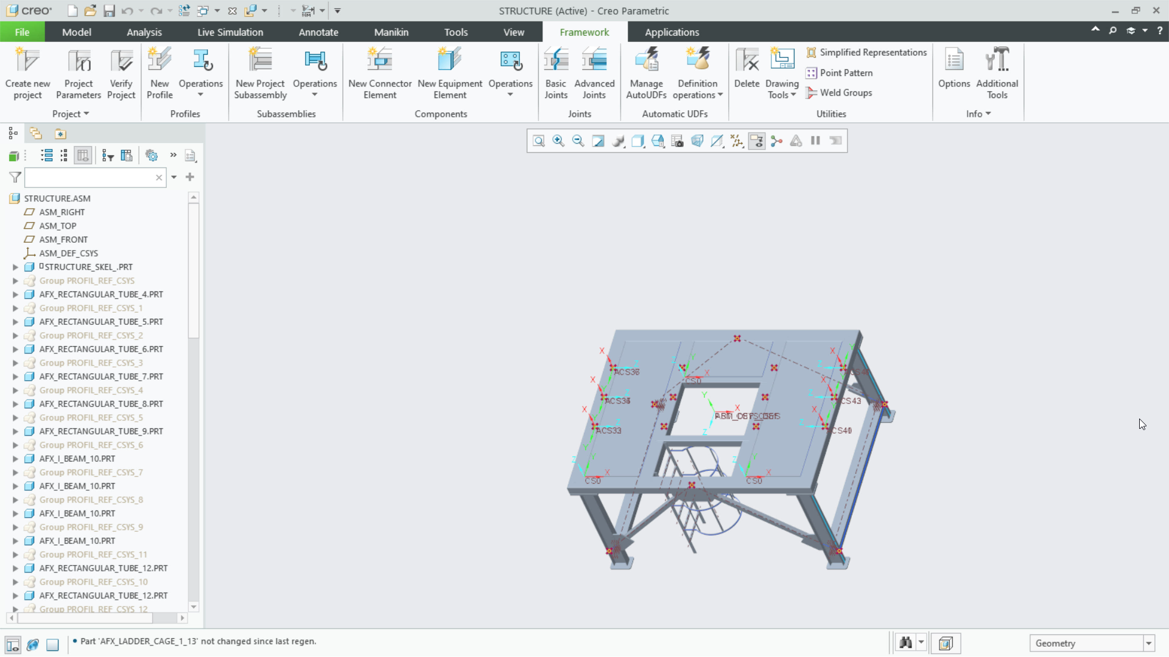
Task: Open Framework Options
Action: pos(954,69)
